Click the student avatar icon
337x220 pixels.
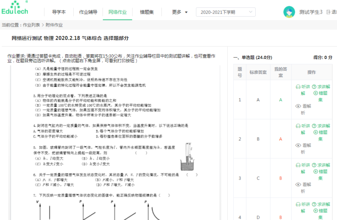click(x=289, y=12)
